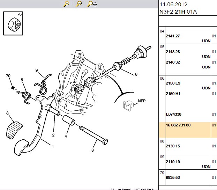Click callout number 5 on the diagram
This screenshot has width=217, height=190.
(x=22, y=80)
